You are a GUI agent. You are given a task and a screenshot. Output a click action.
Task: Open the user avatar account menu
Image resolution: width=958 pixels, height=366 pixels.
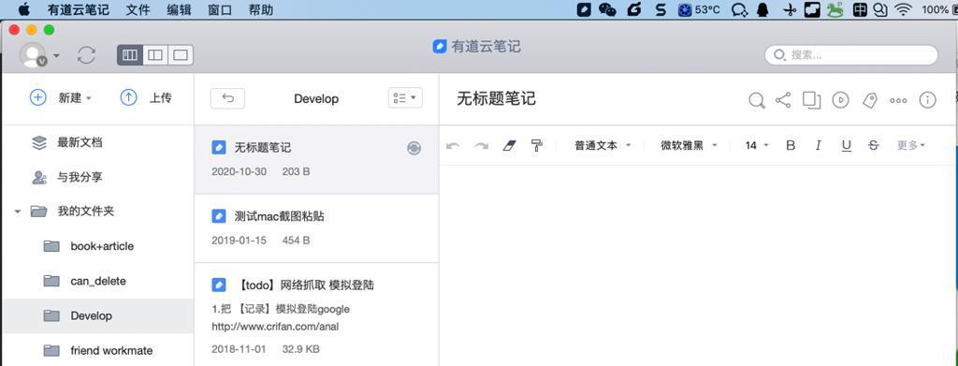(39, 55)
